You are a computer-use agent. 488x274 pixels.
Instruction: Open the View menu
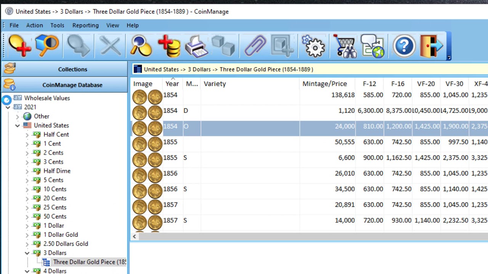(112, 25)
